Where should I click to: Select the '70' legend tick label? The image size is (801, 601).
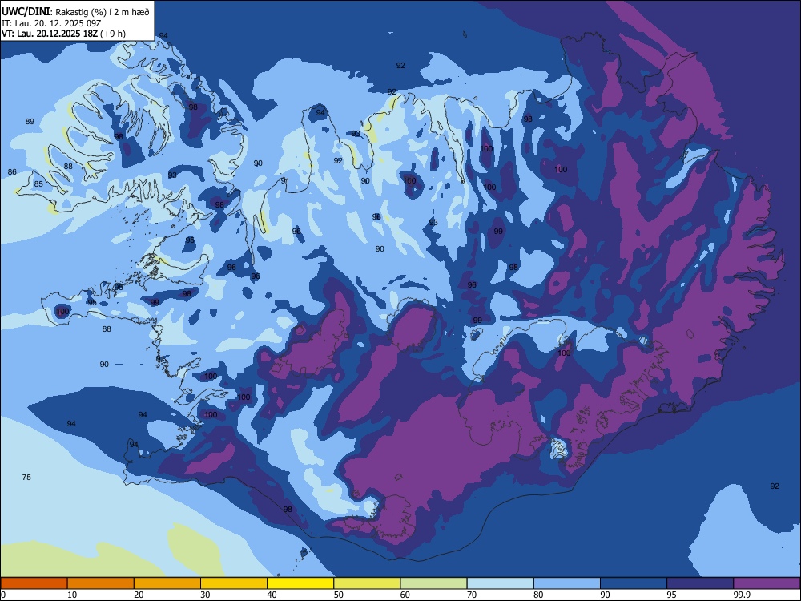click(x=472, y=595)
